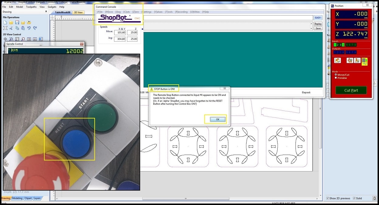Open the Help menu in VCarve

pos(62,7)
